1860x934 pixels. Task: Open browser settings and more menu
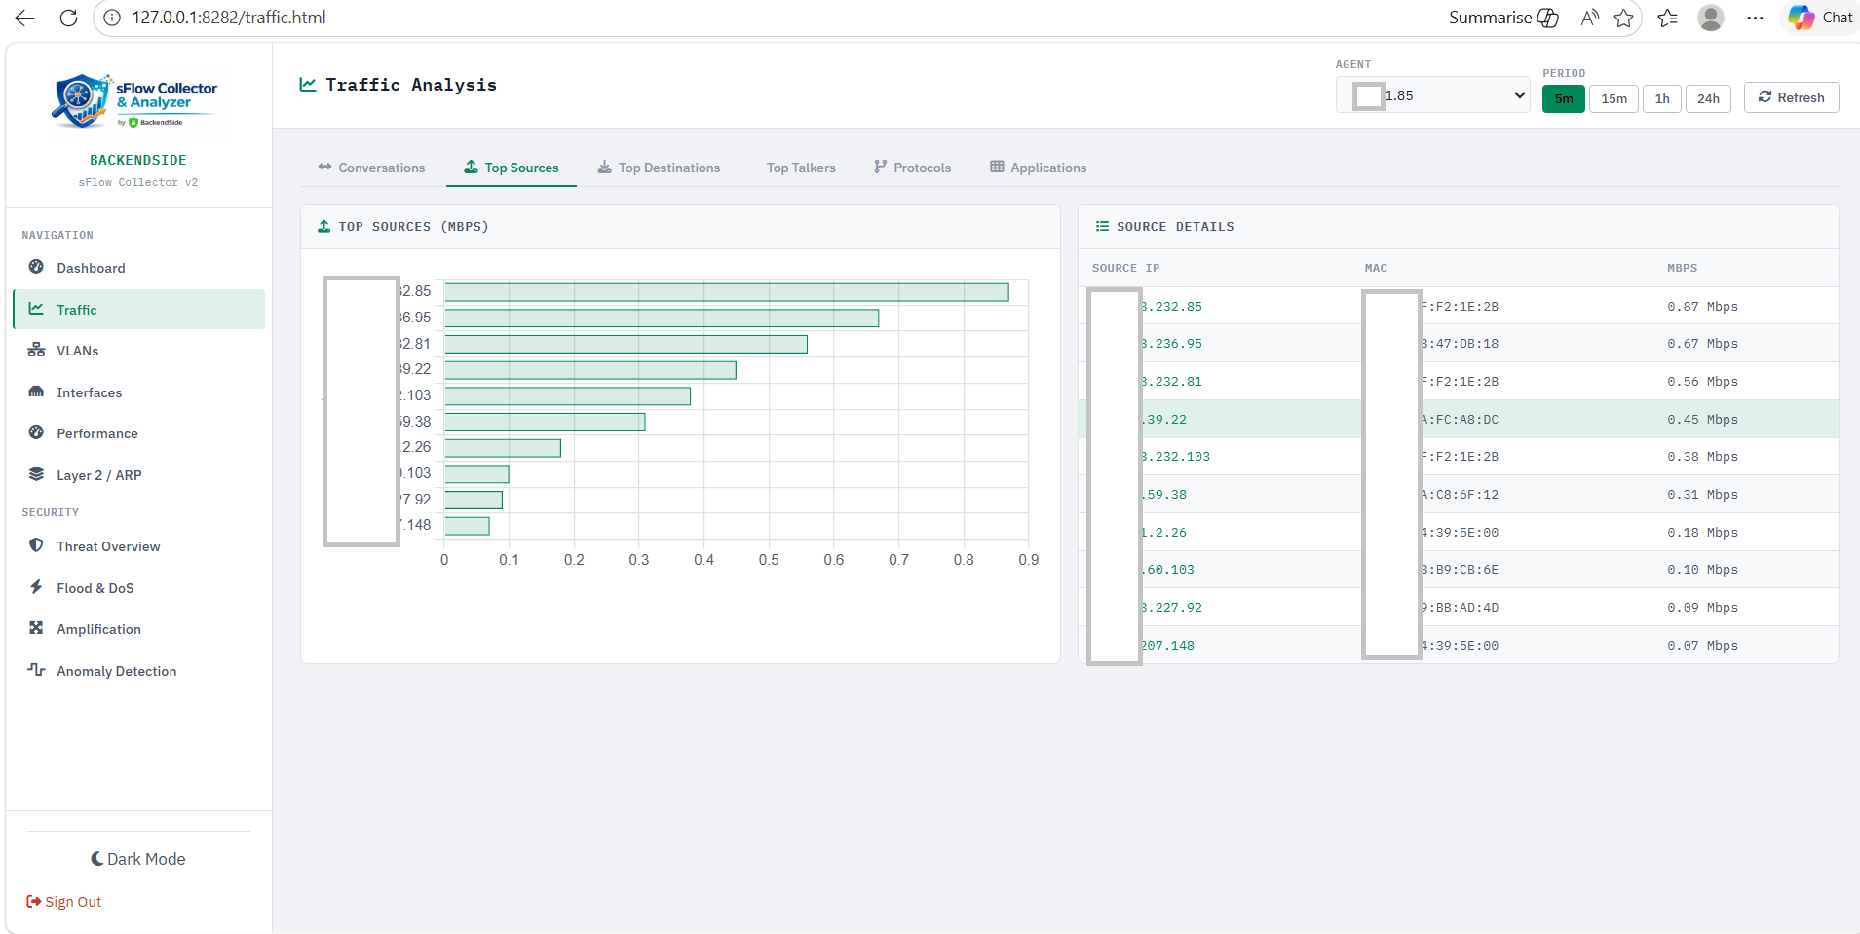tap(1755, 18)
